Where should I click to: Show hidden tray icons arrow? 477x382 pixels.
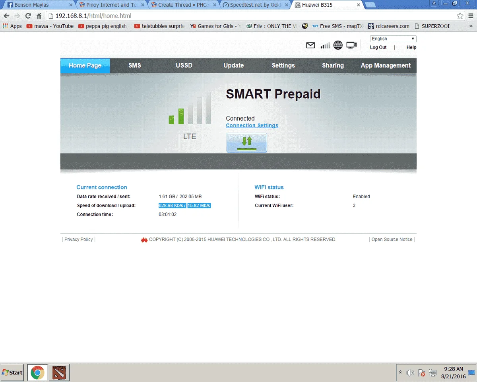[400, 372]
